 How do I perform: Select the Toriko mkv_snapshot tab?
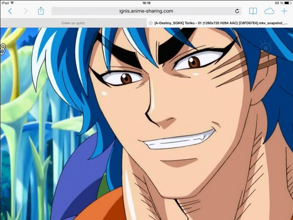(x=220, y=23)
